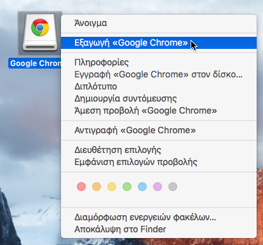Apply the red tag color
The image size is (263, 245).
81,187
